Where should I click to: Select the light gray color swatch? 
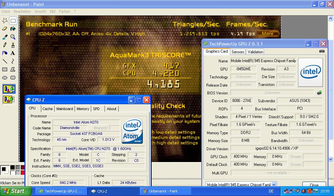tap(18, 172)
